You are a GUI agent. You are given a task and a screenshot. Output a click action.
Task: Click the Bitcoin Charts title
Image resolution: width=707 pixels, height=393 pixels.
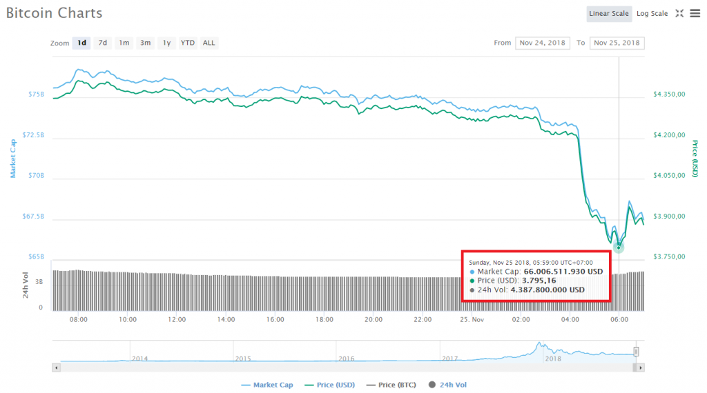(x=54, y=13)
